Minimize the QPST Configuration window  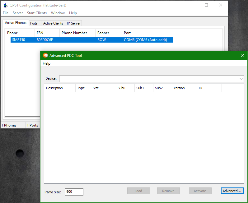click(192, 5)
